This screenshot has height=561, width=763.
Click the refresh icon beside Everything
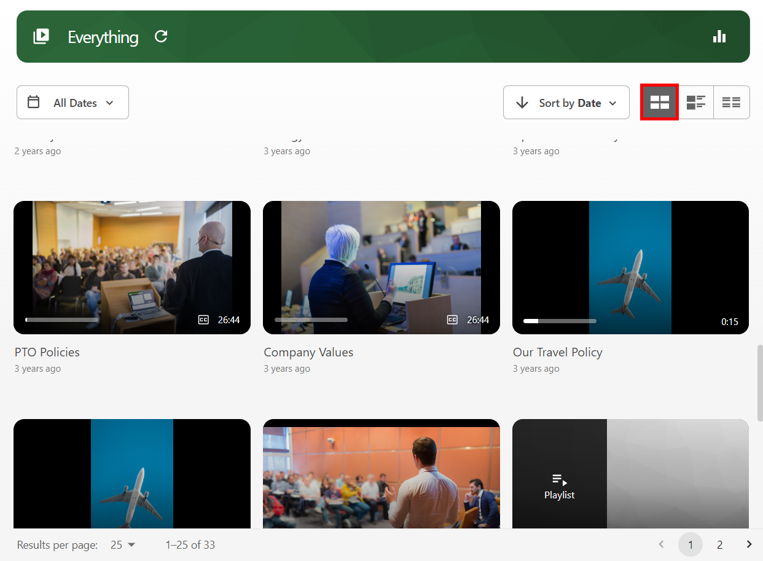tap(161, 37)
